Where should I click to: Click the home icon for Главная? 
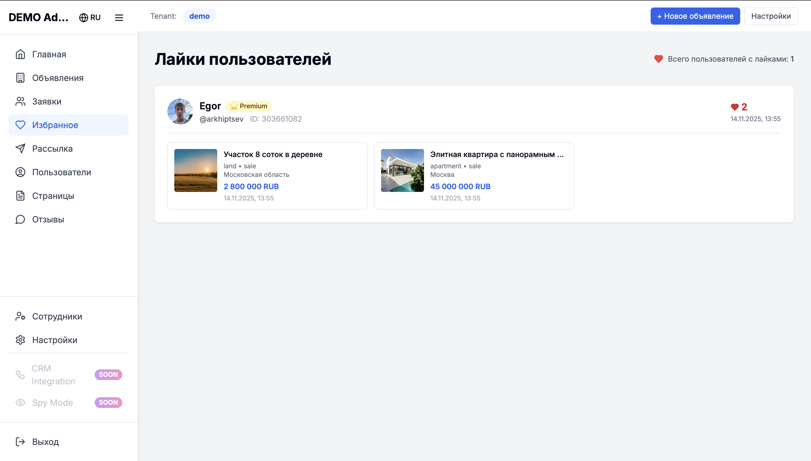(20, 54)
